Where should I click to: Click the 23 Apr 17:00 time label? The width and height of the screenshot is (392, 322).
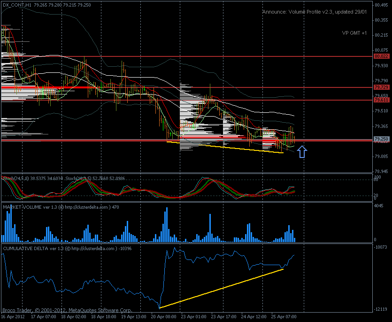[x=224, y=316]
